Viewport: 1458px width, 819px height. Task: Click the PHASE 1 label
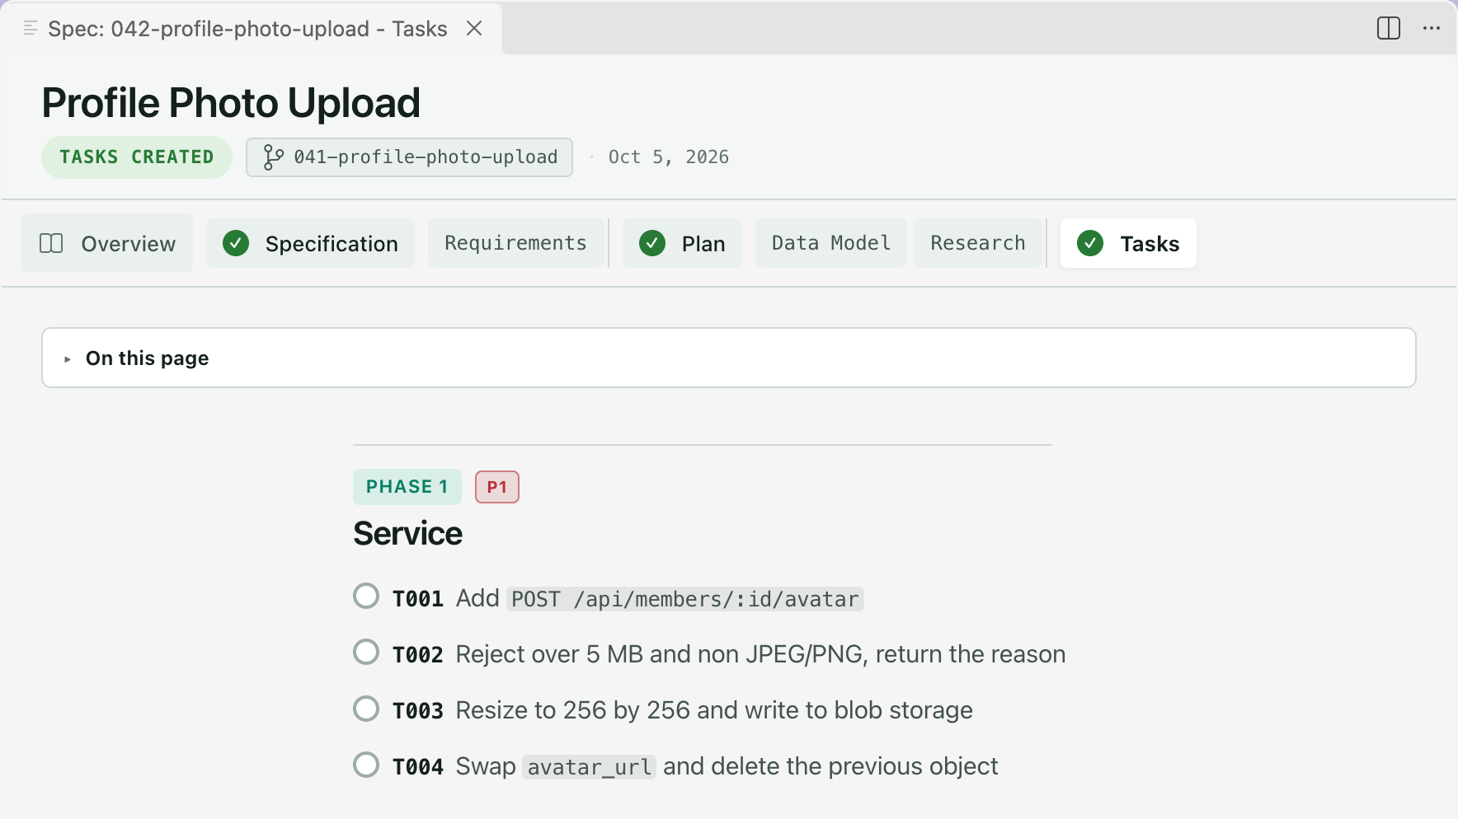[407, 486]
